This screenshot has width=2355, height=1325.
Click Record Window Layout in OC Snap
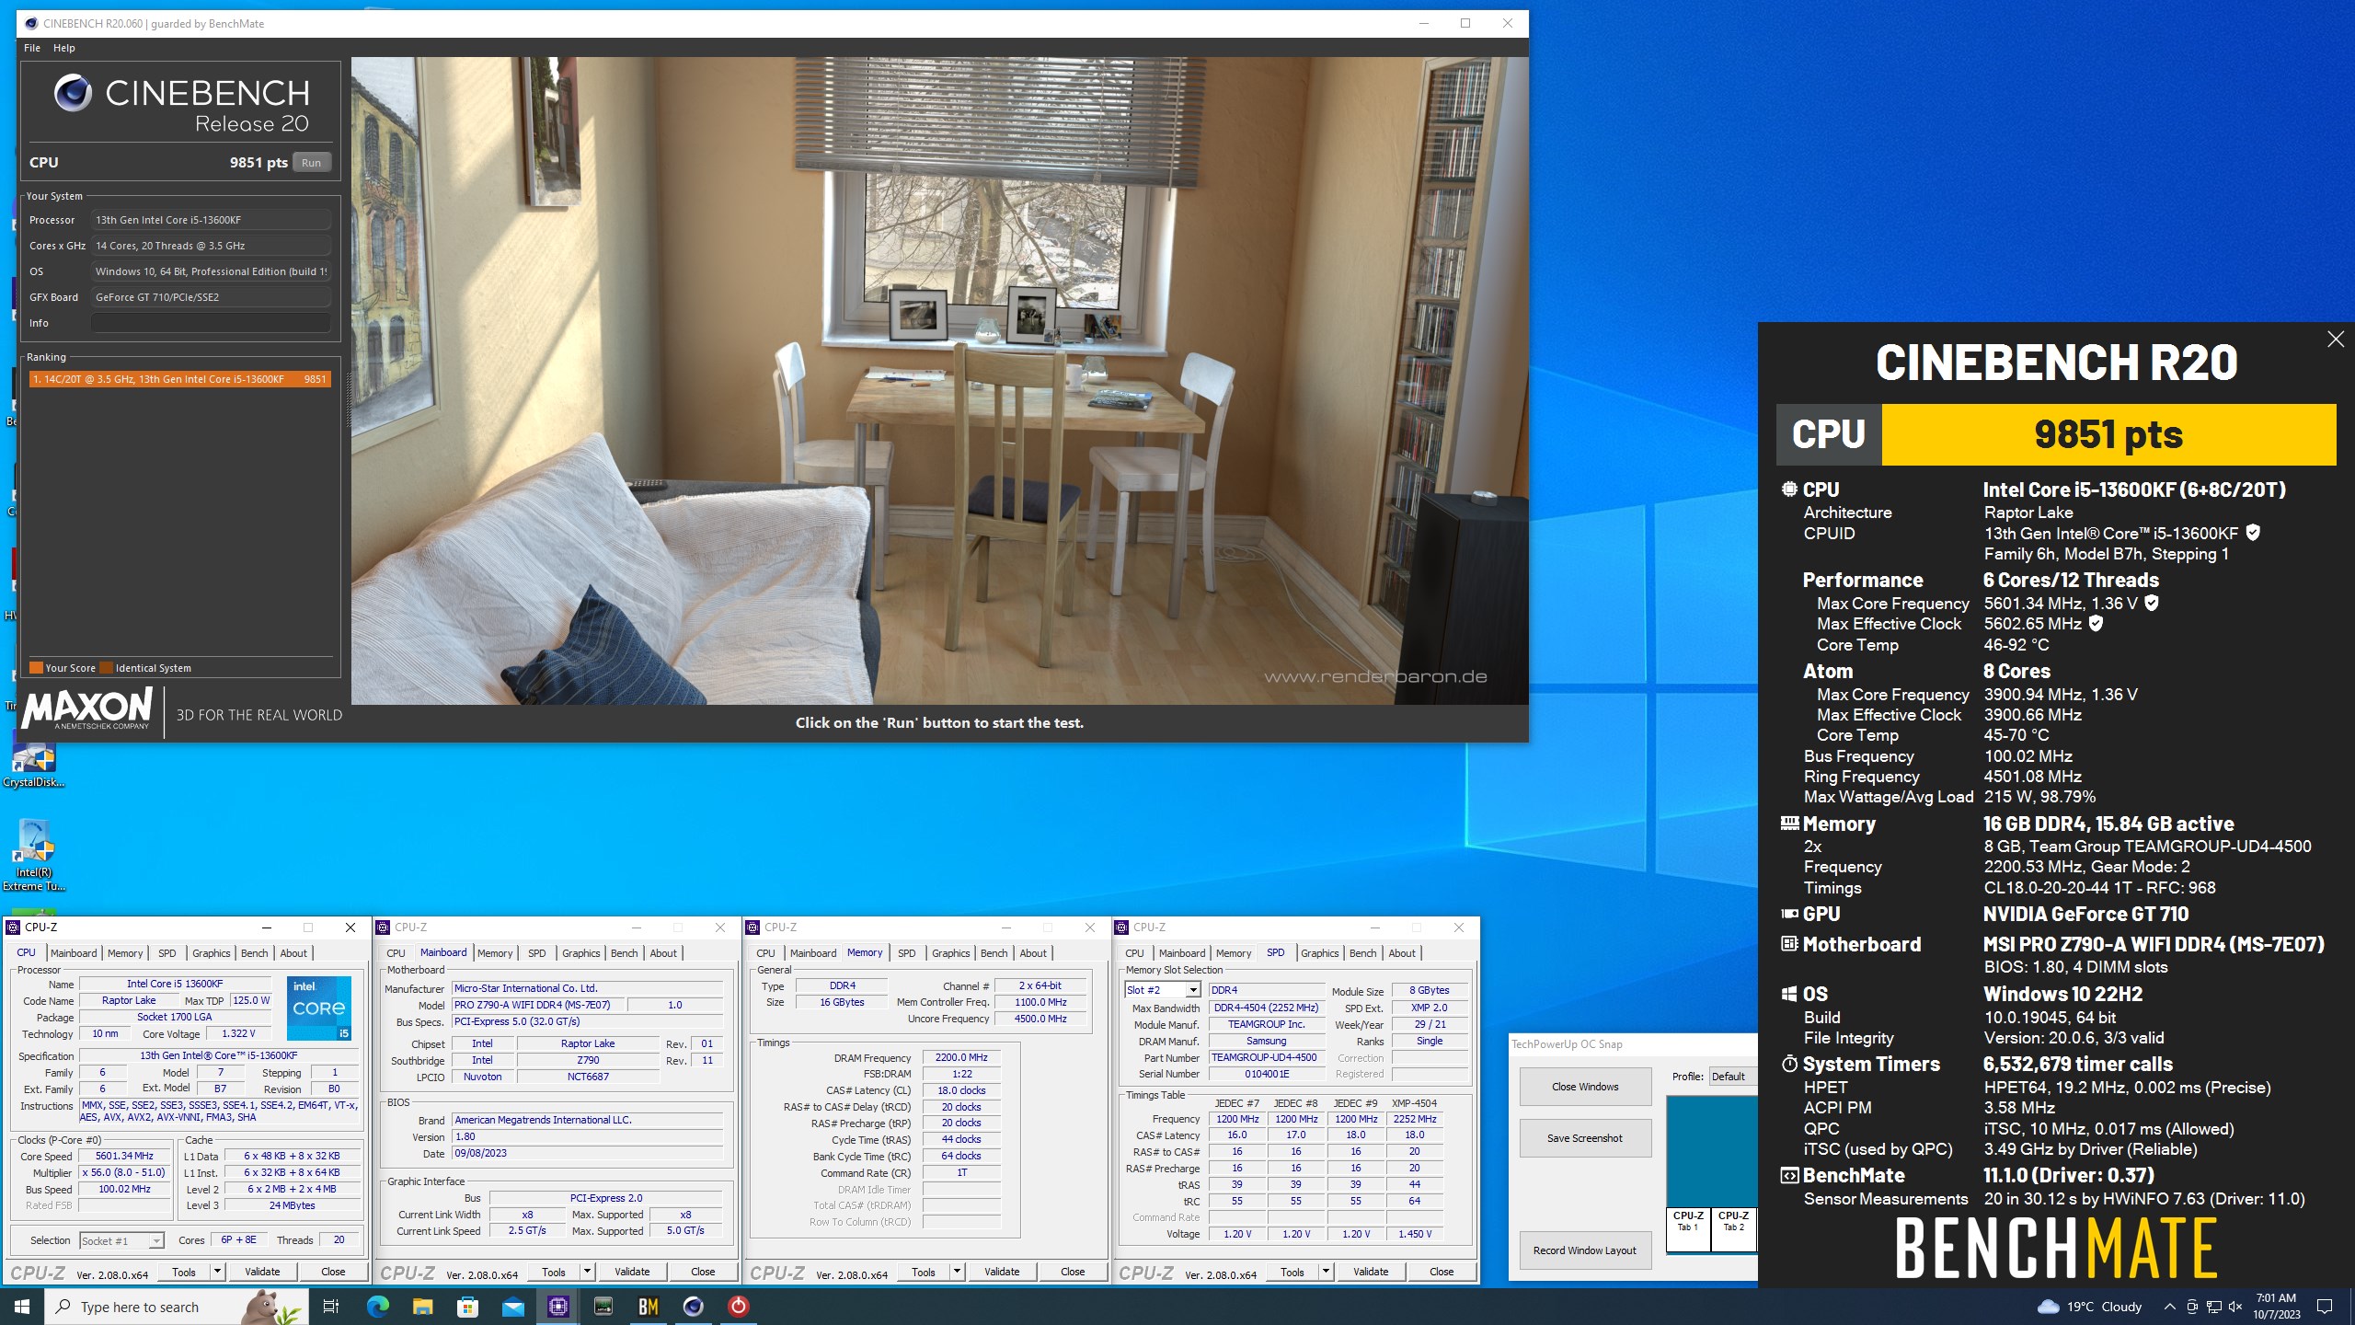[x=1585, y=1250]
